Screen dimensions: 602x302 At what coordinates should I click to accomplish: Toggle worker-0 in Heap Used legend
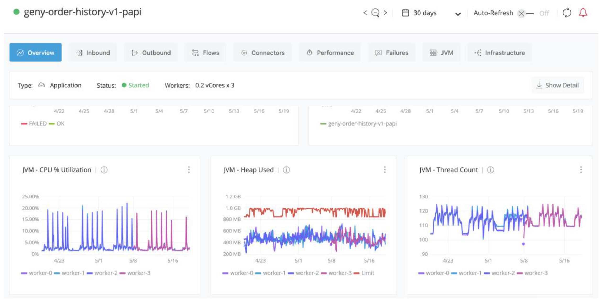click(x=238, y=273)
